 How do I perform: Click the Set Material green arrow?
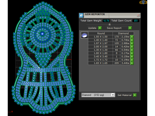click(x=135, y=95)
